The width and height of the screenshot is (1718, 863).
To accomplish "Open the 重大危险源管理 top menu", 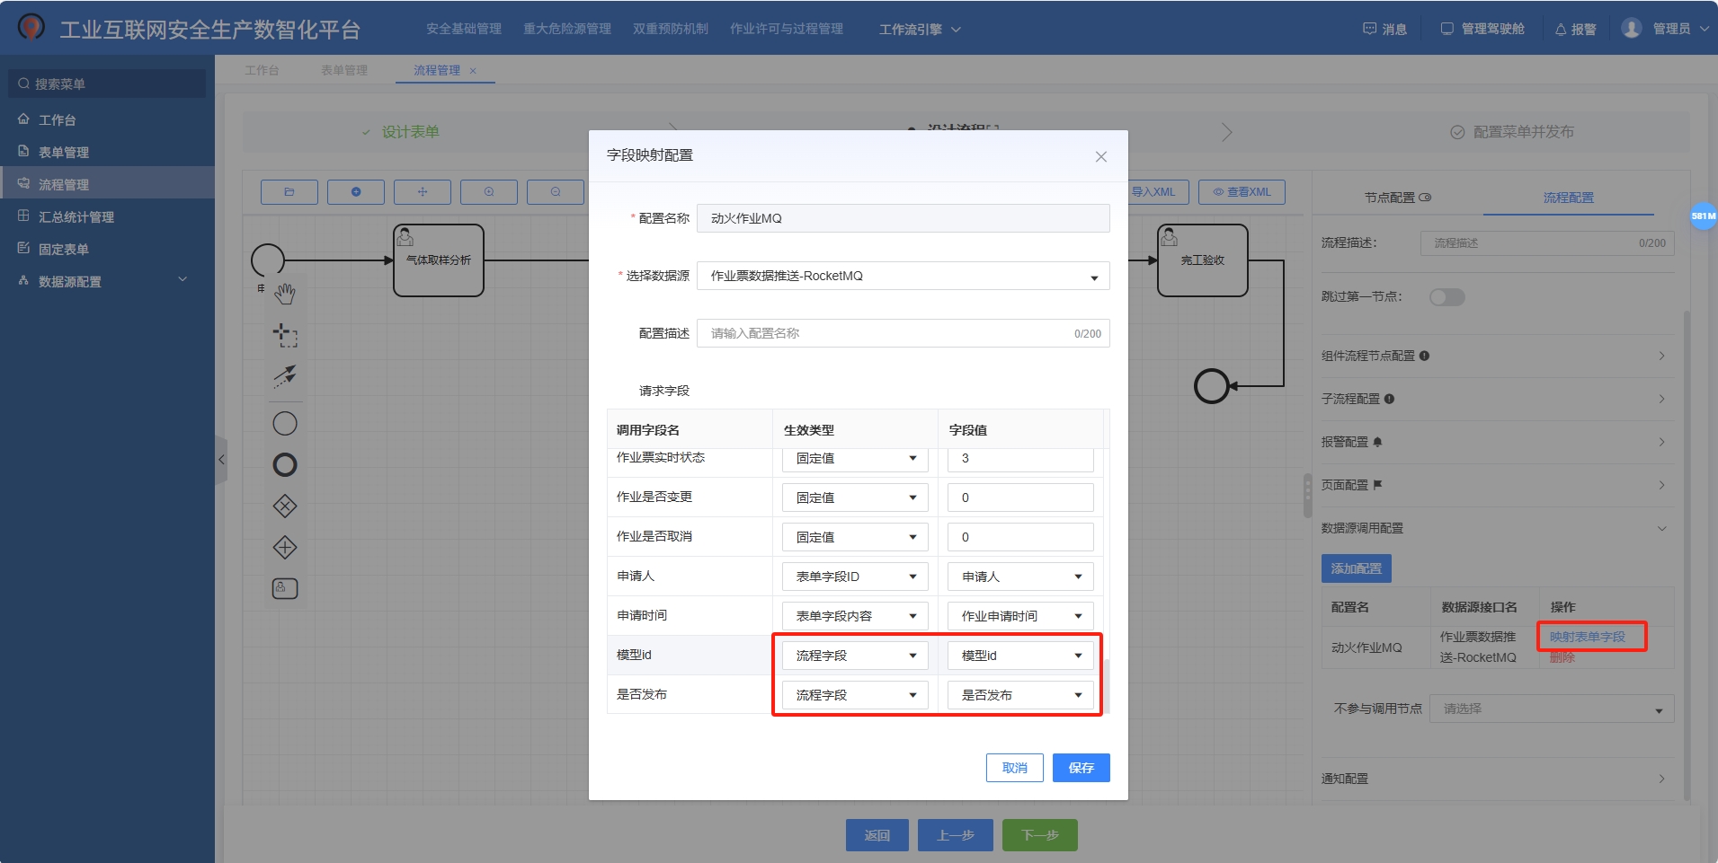I will (567, 29).
